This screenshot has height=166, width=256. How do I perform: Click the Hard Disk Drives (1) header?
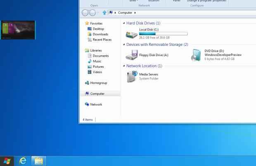click(143, 23)
